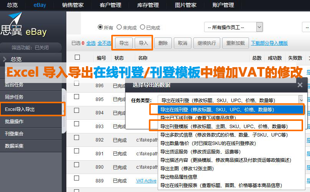Image resolution: width=310 pixels, height=192 pixels.
Task: Open 批量操作 in the sidebar
Action: click(x=31, y=121)
